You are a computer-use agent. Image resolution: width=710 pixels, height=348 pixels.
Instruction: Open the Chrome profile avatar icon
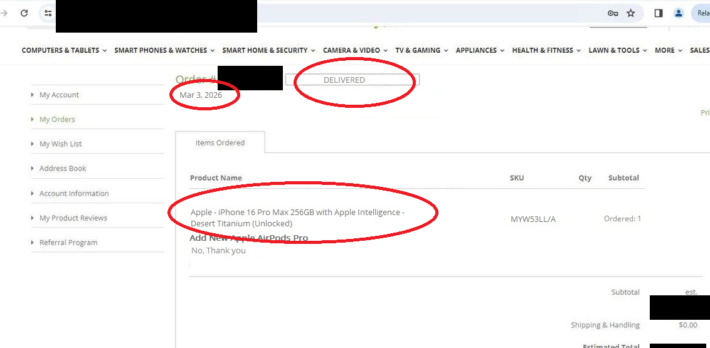[679, 13]
